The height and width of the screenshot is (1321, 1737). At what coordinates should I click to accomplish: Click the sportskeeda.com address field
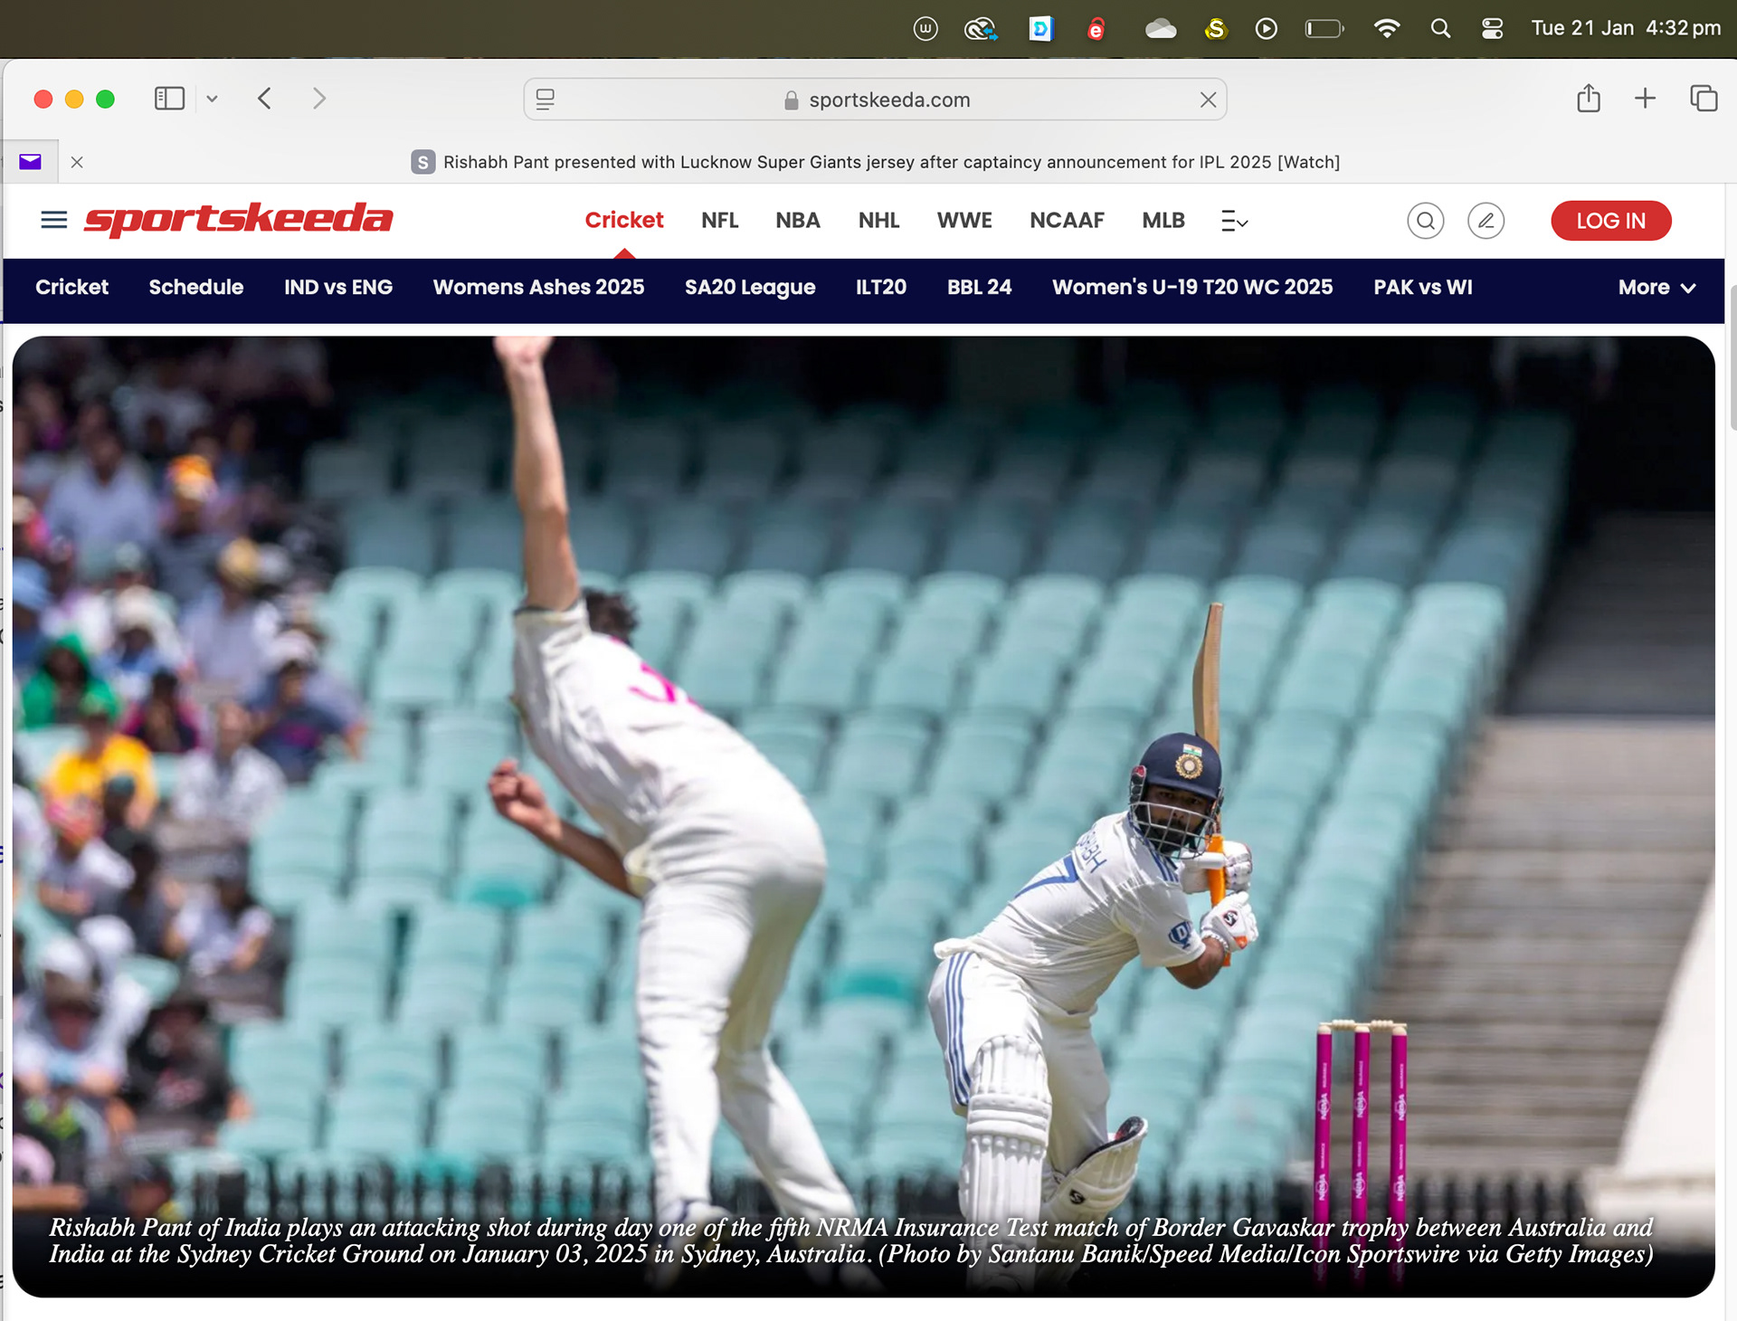click(888, 100)
